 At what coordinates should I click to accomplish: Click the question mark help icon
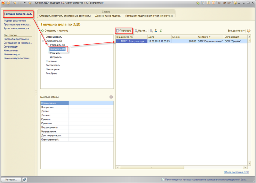pyautogui.click(x=249, y=31)
